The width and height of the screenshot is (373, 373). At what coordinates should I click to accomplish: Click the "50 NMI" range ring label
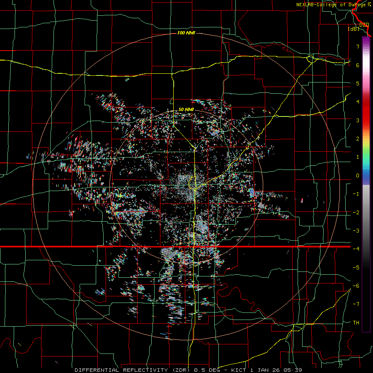(x=186, y=109)
